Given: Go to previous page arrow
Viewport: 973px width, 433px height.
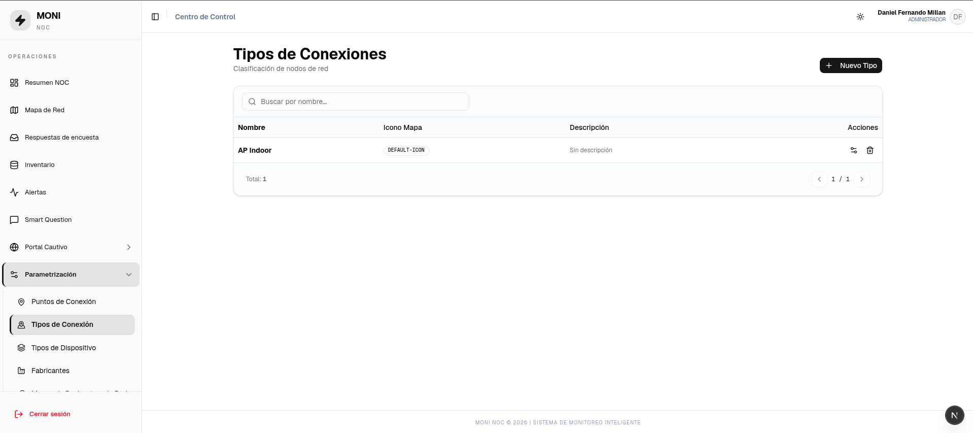Looking at the screenshot, I should coord(819,179).
